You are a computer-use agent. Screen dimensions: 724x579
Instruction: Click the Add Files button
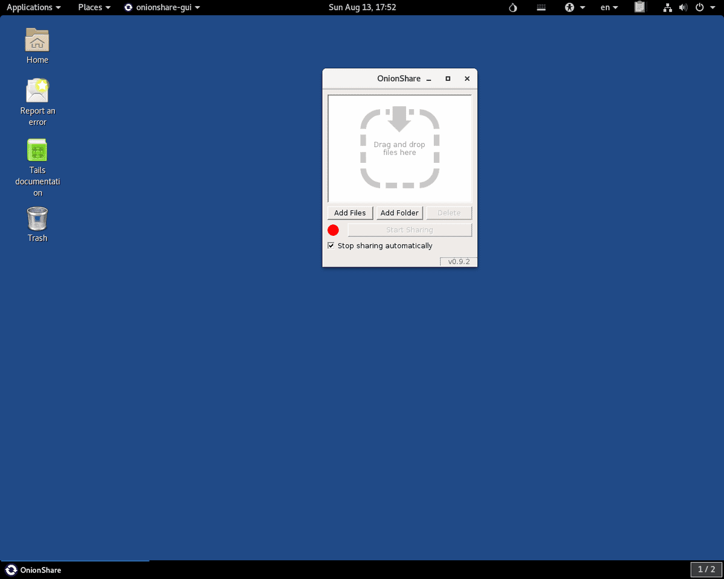coord(350,213)
